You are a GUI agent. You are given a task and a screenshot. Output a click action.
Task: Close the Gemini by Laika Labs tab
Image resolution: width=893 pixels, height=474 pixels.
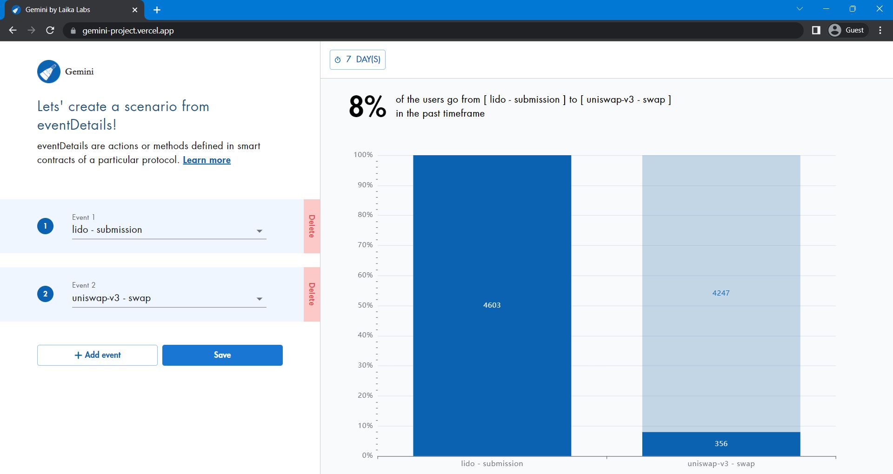135,10
